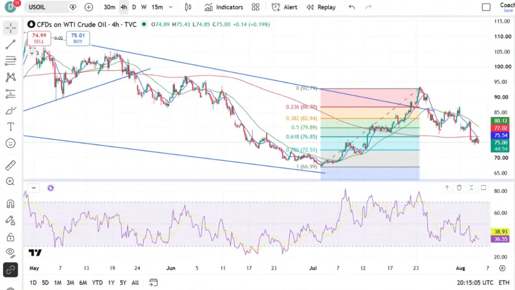This screenshot has height=290, width=515.
Task: Collapse the RSI pane
Action: [x=471, y=188]
